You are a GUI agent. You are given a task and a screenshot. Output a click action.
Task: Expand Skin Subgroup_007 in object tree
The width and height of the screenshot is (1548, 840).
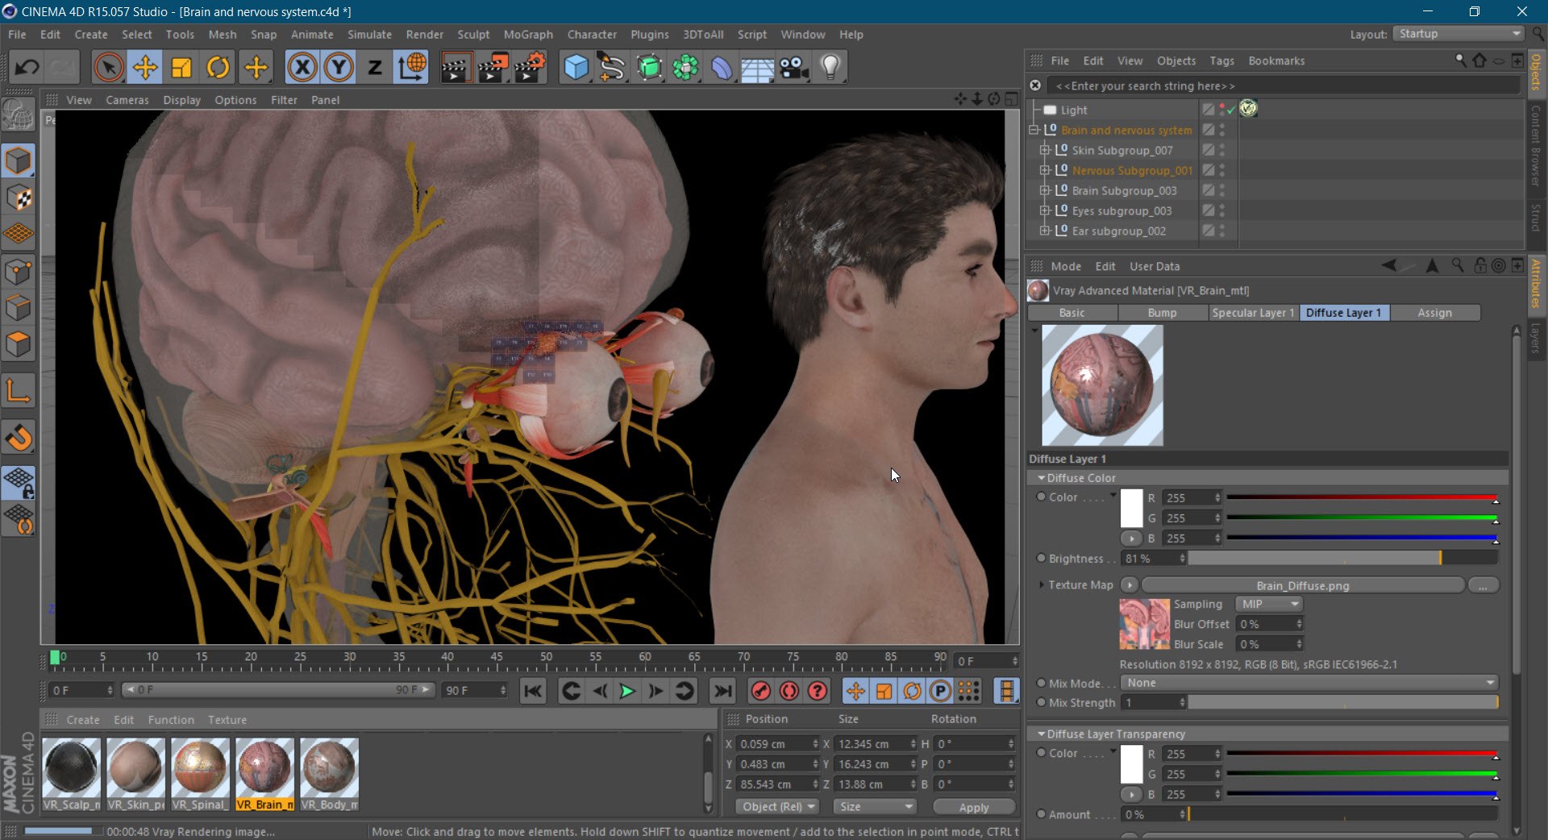point(1045,150)
